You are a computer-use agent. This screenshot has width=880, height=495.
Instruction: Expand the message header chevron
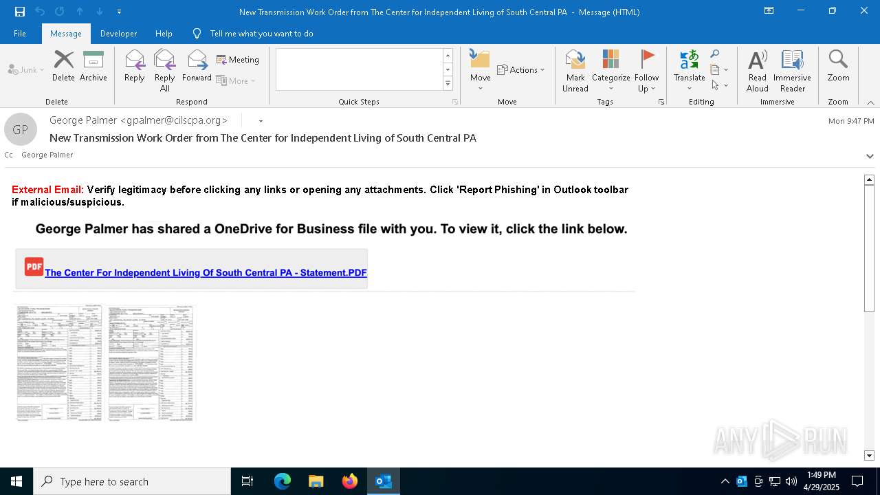click(x=870, y=156)
